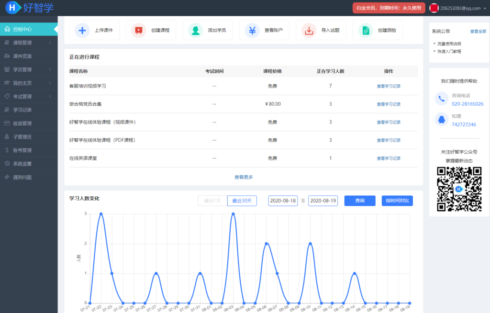Click the 系统设置 gear icon
Image resolution: width=490 pixels, height=313 pixels.
(7, 164)
